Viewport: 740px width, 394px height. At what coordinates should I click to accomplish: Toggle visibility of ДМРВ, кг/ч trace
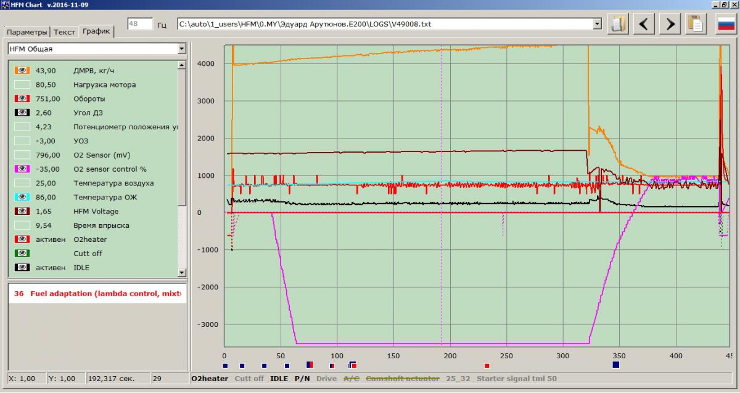pyautogui.click(x=22, y=71)
